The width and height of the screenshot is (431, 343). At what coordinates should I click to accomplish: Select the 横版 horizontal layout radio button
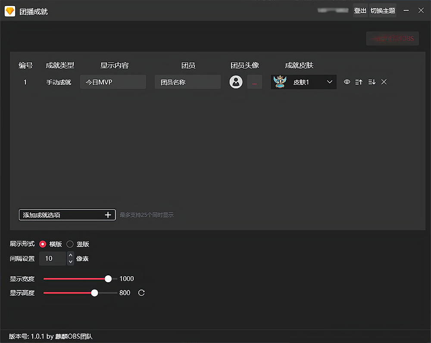click(43, 244)
